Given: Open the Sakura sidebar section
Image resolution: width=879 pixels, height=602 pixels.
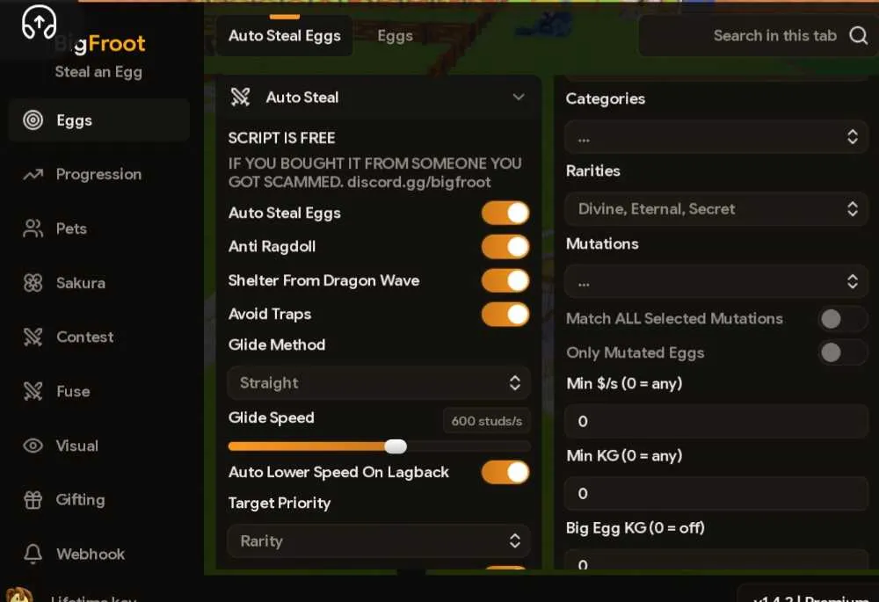Looking at the screenshot, I should click(99, 283).
